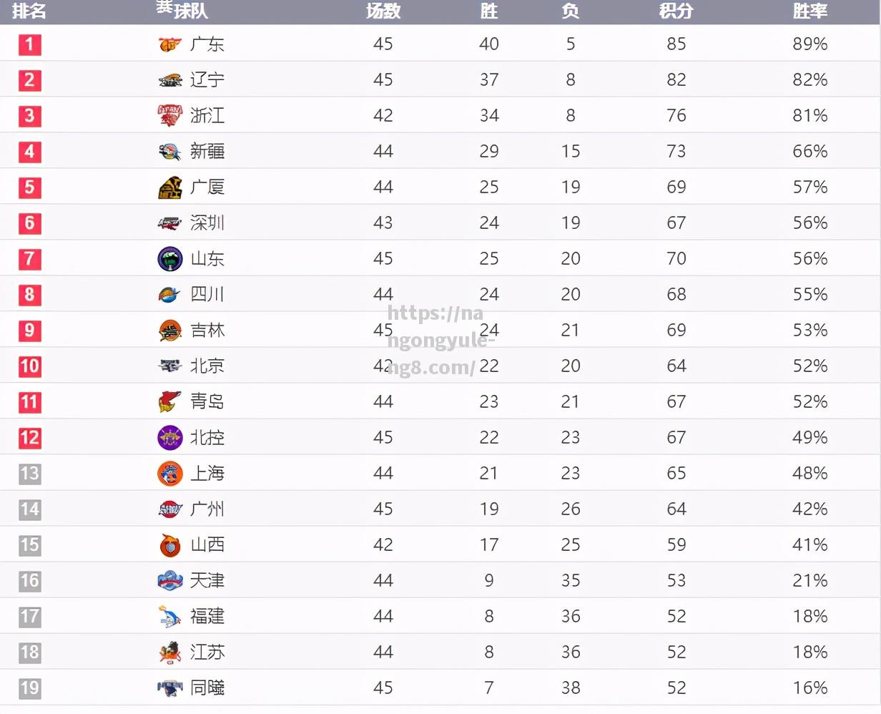Screen dimensions: 881x714
Task: Open the 浙江 team logo
Action: click(x=170, y=116)
